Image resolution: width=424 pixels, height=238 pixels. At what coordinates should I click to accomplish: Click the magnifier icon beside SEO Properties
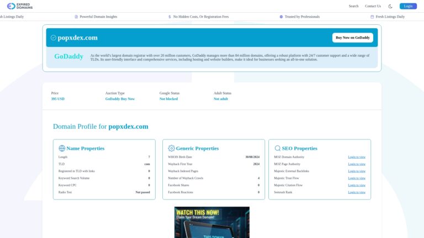(x=278, y=148)
